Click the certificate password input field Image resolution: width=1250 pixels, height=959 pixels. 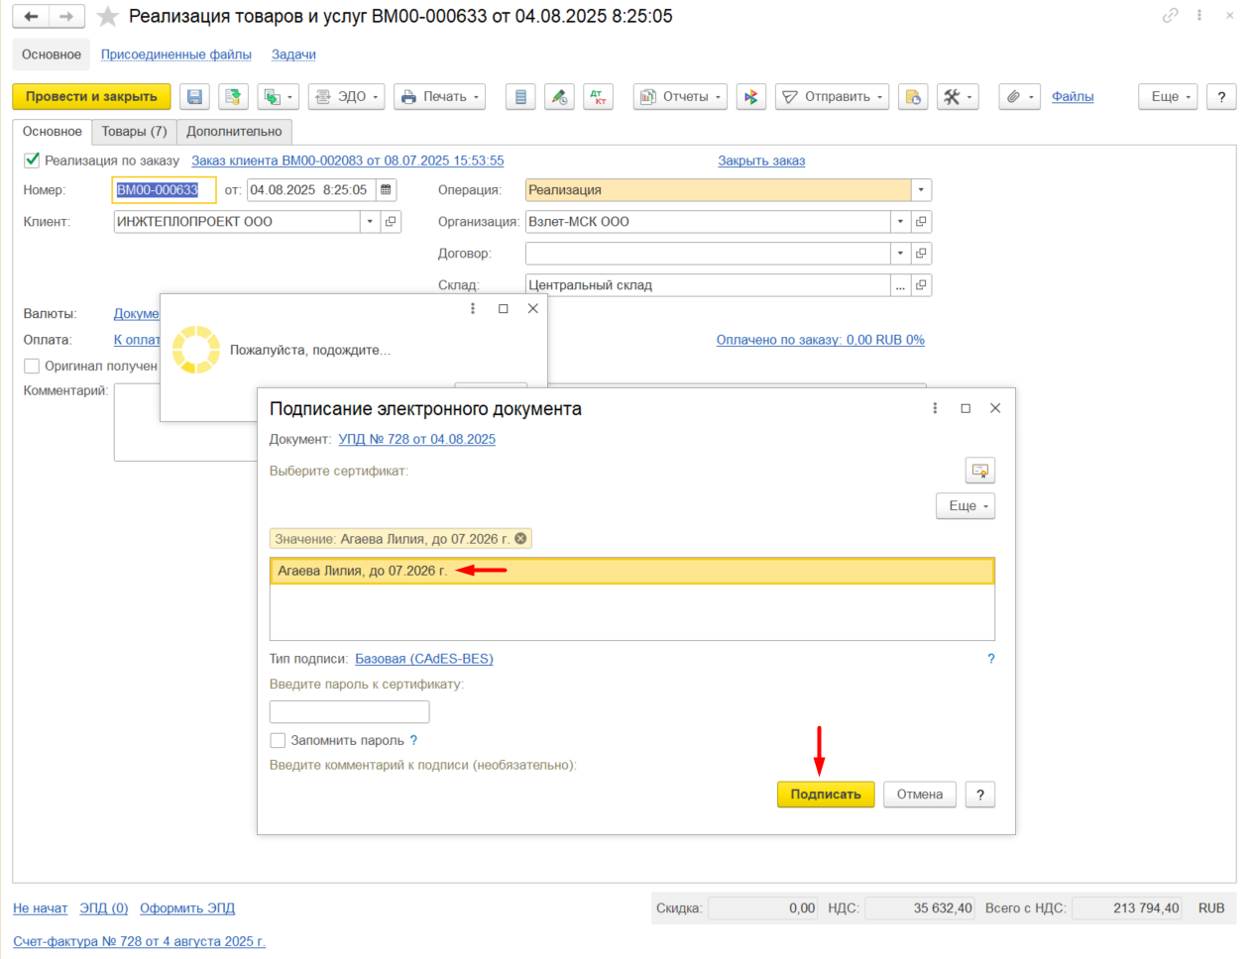pos(350,712)
